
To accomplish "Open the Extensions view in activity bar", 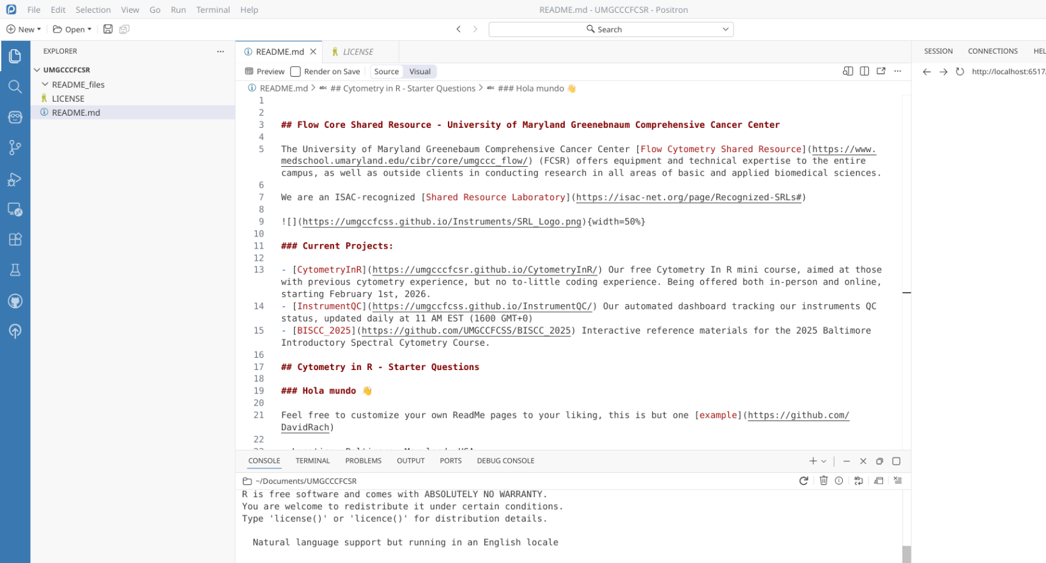I will (15, 240).
